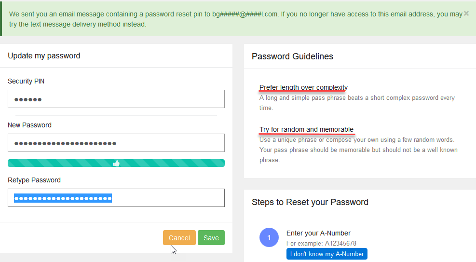Screen dimensions: 476x262
Task: Cancel the password update
Action: tap(179, 238)
